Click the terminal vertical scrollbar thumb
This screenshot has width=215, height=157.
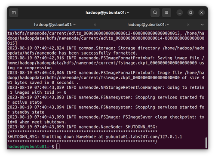pyautogui.click(x=206, y=143)
